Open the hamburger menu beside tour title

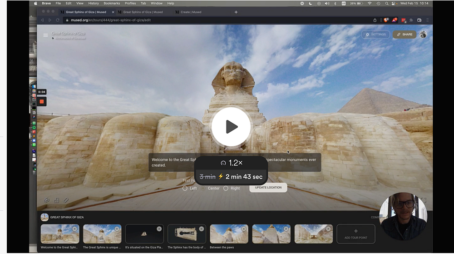tap(45, 35)
